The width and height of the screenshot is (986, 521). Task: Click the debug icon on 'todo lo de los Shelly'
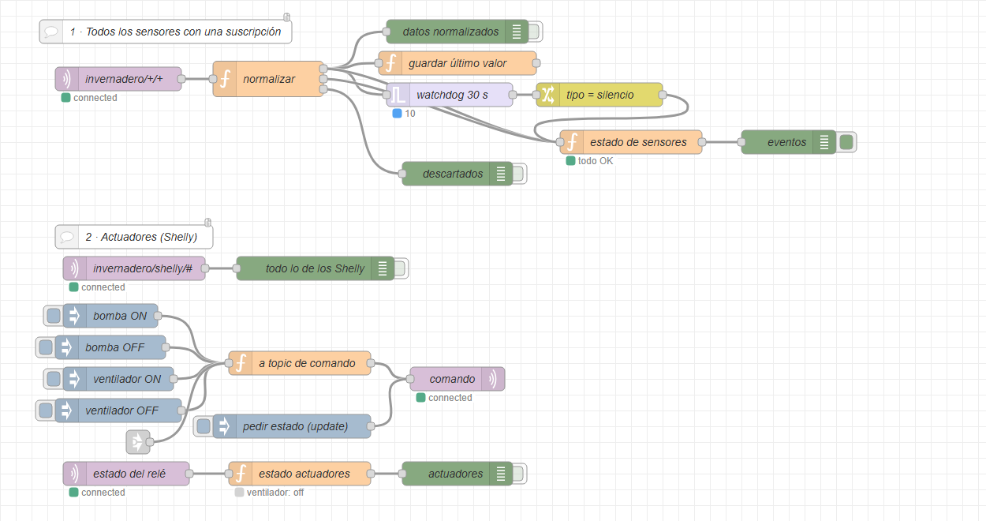[383, 268]
